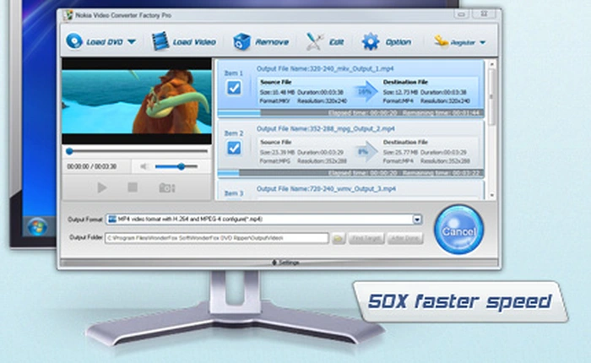Click the 00:00:00 / 00:03:38 time display

91,166
